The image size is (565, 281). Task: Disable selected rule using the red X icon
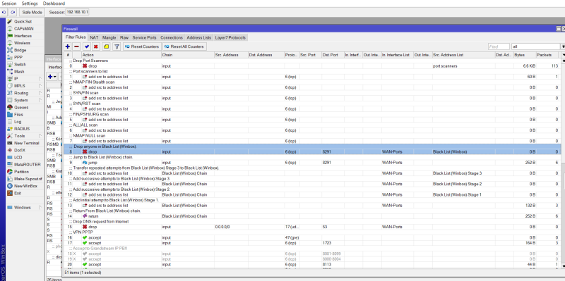click(96, 46)
